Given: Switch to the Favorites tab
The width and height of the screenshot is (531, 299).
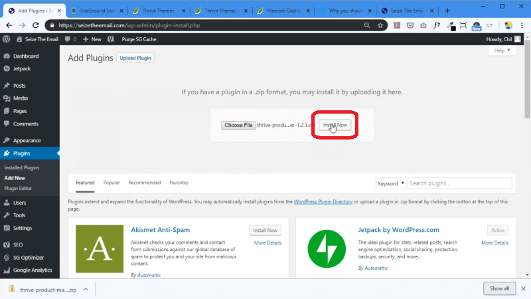Looking at the screenshot, I should tap(179, 183).
